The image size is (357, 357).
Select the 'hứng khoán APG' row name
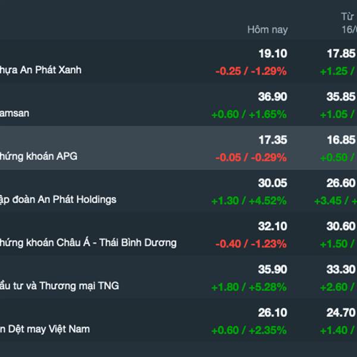click(39, 156)
